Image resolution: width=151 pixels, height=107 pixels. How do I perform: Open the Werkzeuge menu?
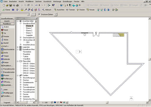(57, 1)
